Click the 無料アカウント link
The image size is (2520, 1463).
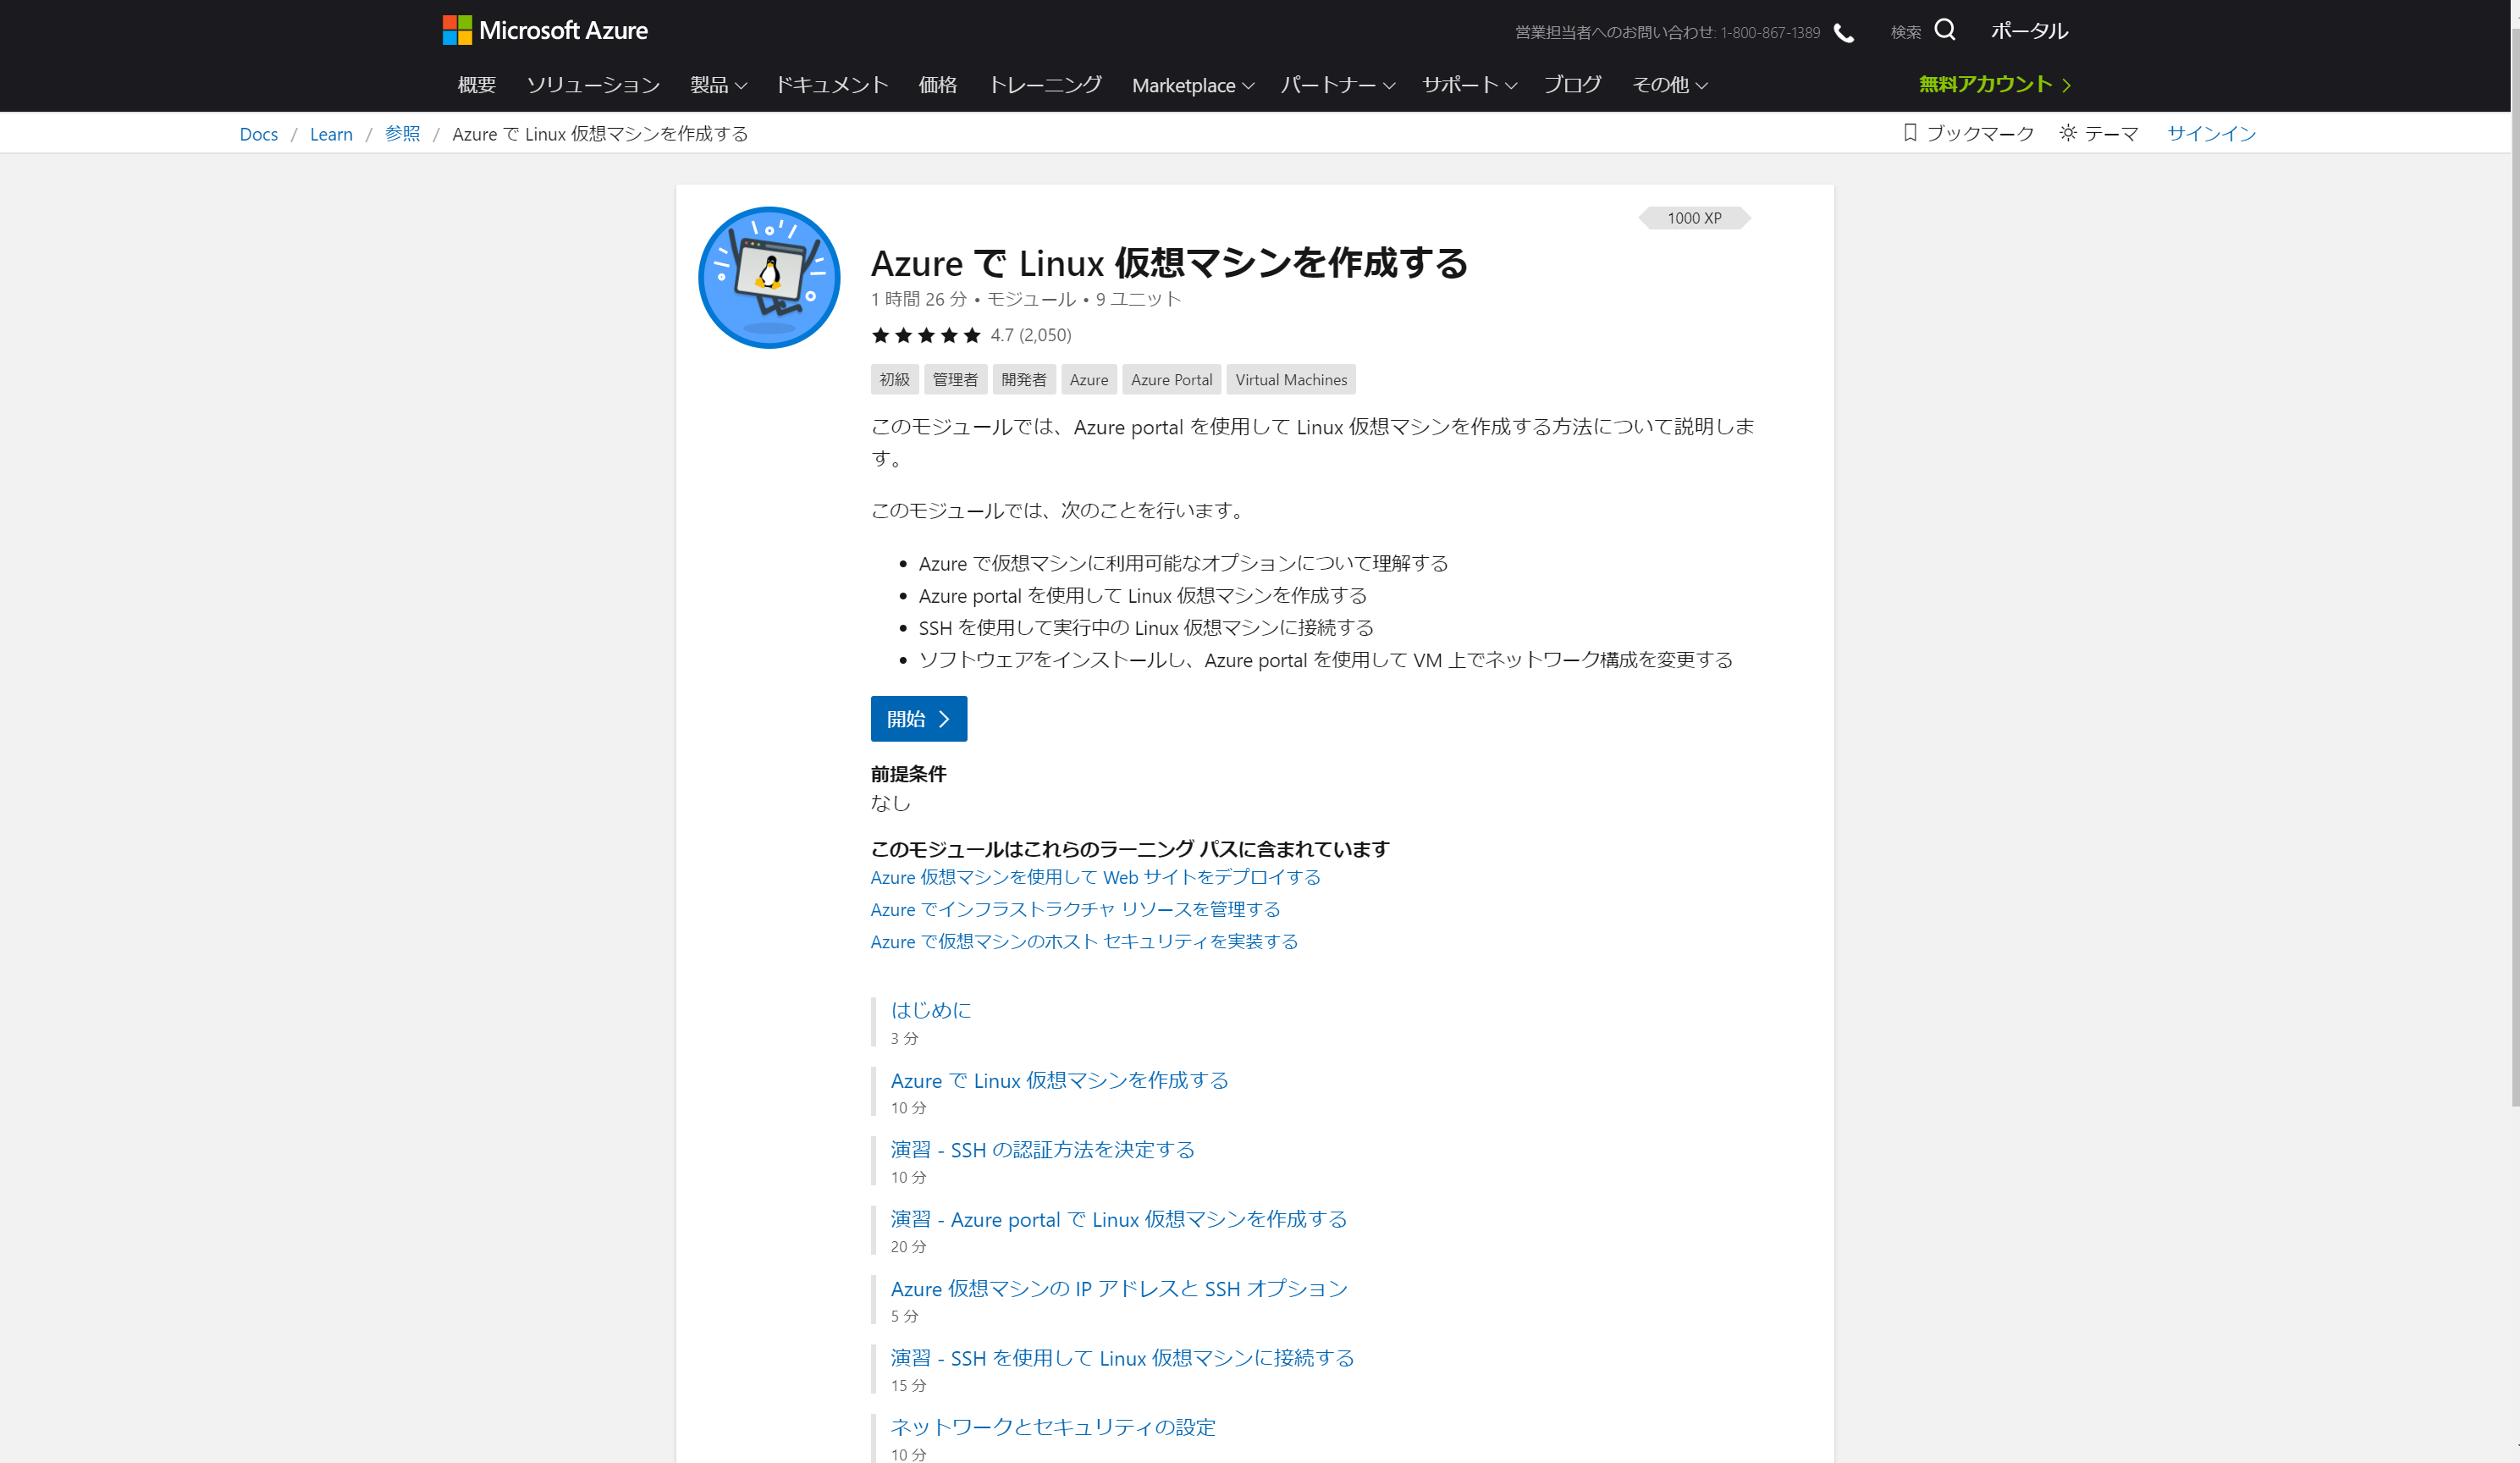(x=1993, y=85)
